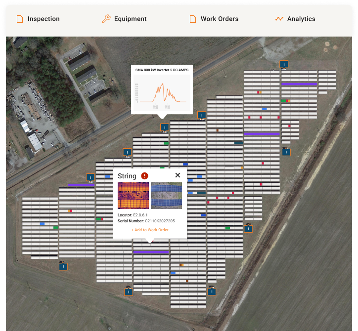Viewport: 358px width, 331px height.
Task: Select the purple string below the String popup
Action: point(151,252)
